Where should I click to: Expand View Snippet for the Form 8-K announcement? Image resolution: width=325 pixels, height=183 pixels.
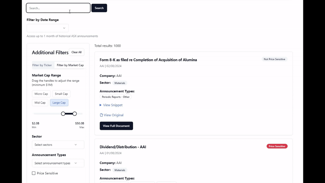pos(113,105)
